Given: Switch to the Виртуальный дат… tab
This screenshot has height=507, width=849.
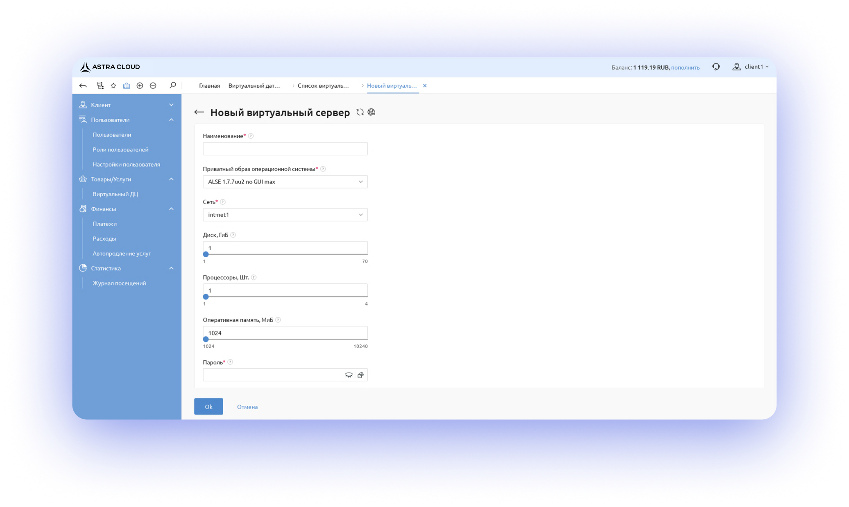Looking at the screenshot, I should [254, 86].
